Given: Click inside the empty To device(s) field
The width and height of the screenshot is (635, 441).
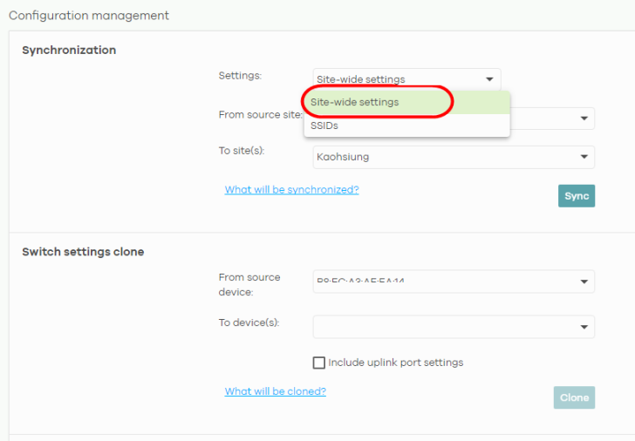Looking at the screenshot, I should tap(436, 327).
